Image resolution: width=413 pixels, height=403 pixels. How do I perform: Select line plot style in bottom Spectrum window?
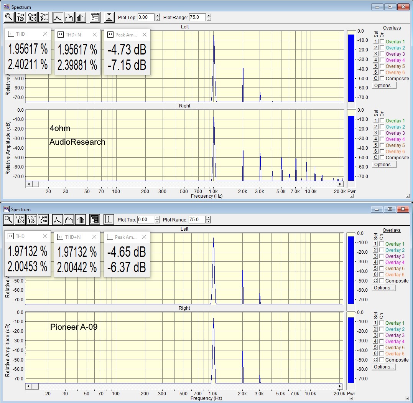click(x=57, y=220)
